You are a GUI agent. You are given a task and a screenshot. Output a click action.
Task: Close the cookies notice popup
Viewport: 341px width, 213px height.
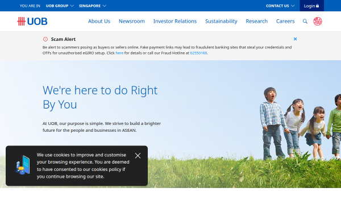click(x=138, y=156)
